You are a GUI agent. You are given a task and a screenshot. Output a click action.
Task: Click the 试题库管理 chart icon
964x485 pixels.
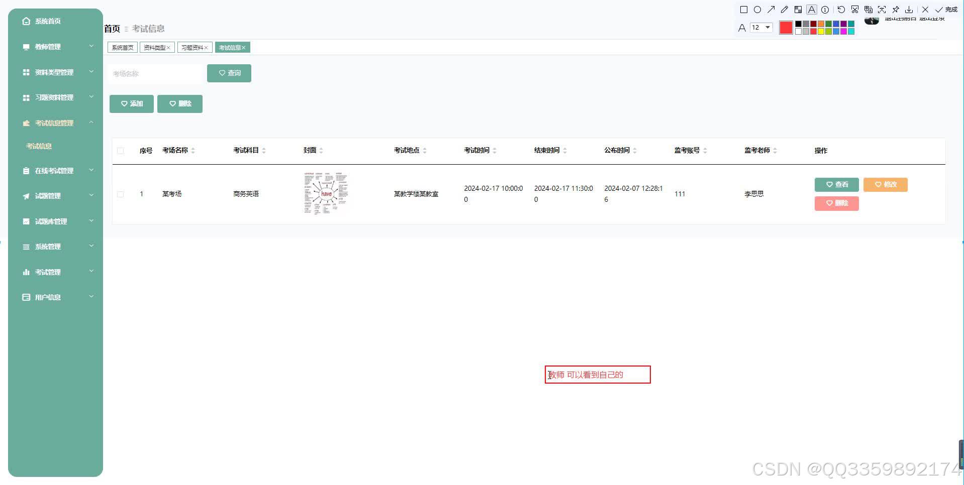(x=26, y=221)
